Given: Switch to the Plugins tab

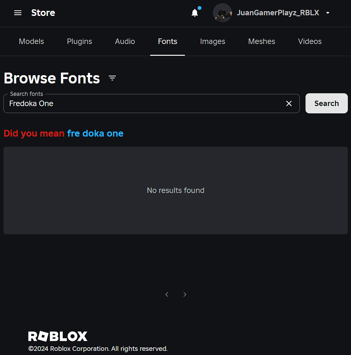Looking at the screenshot, I should (x=79, y=41).
